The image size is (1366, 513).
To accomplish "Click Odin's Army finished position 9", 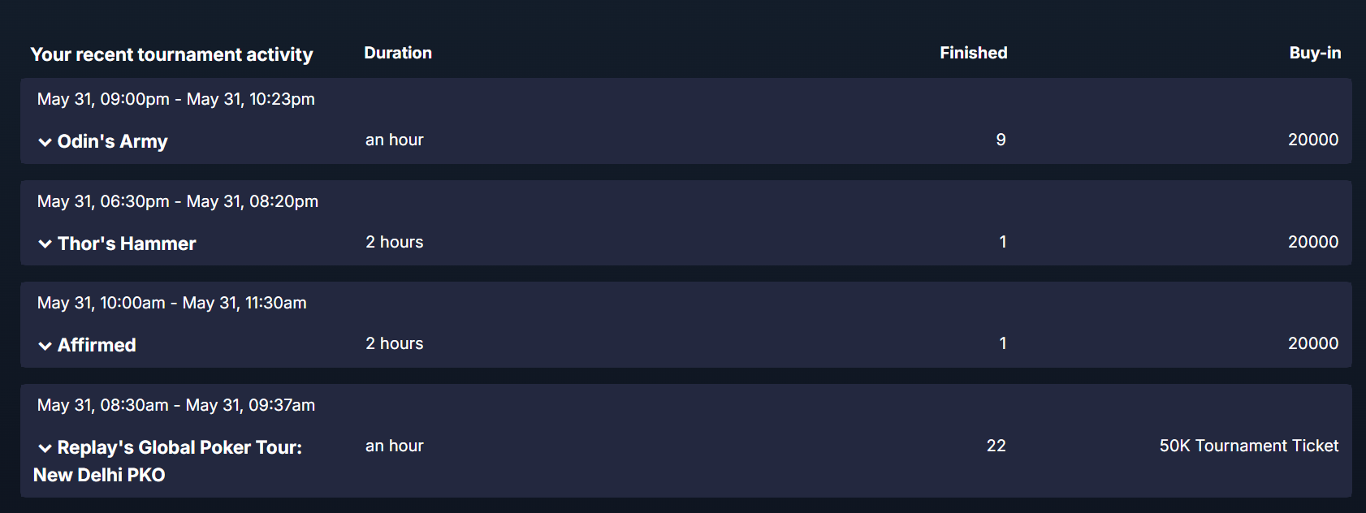I will tap(1001, 140).
